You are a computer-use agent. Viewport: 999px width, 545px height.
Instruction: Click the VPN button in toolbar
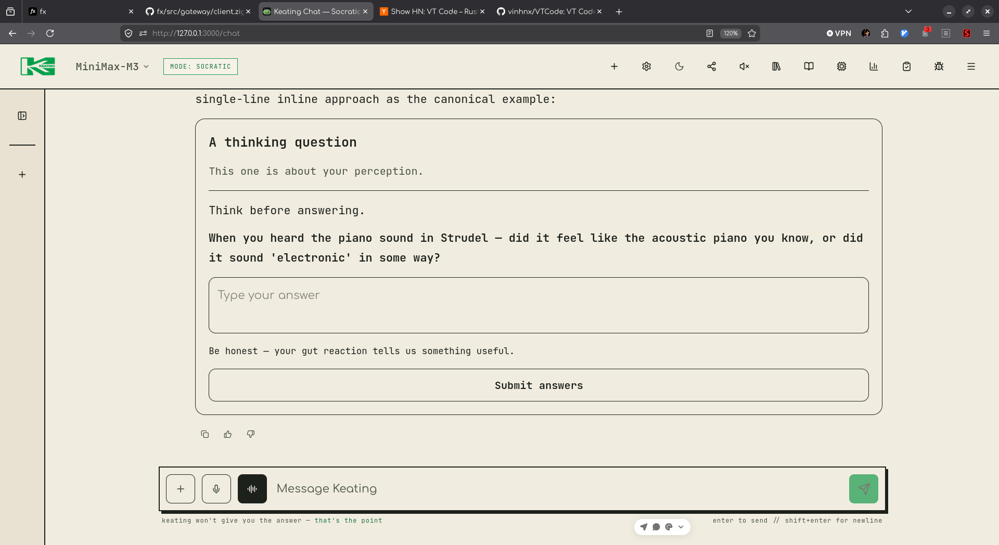pyautogui.click(x=839, y=33)
